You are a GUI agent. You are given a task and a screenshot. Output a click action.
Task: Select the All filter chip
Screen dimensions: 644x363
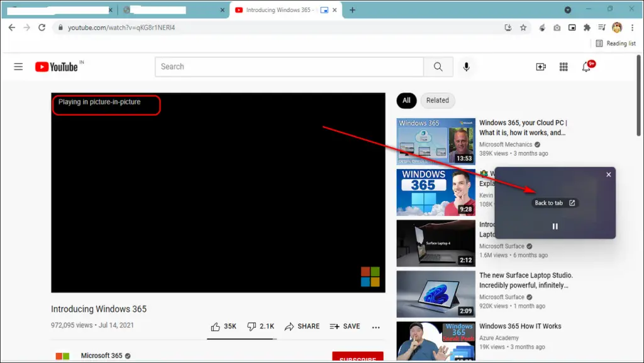point(407,100)
